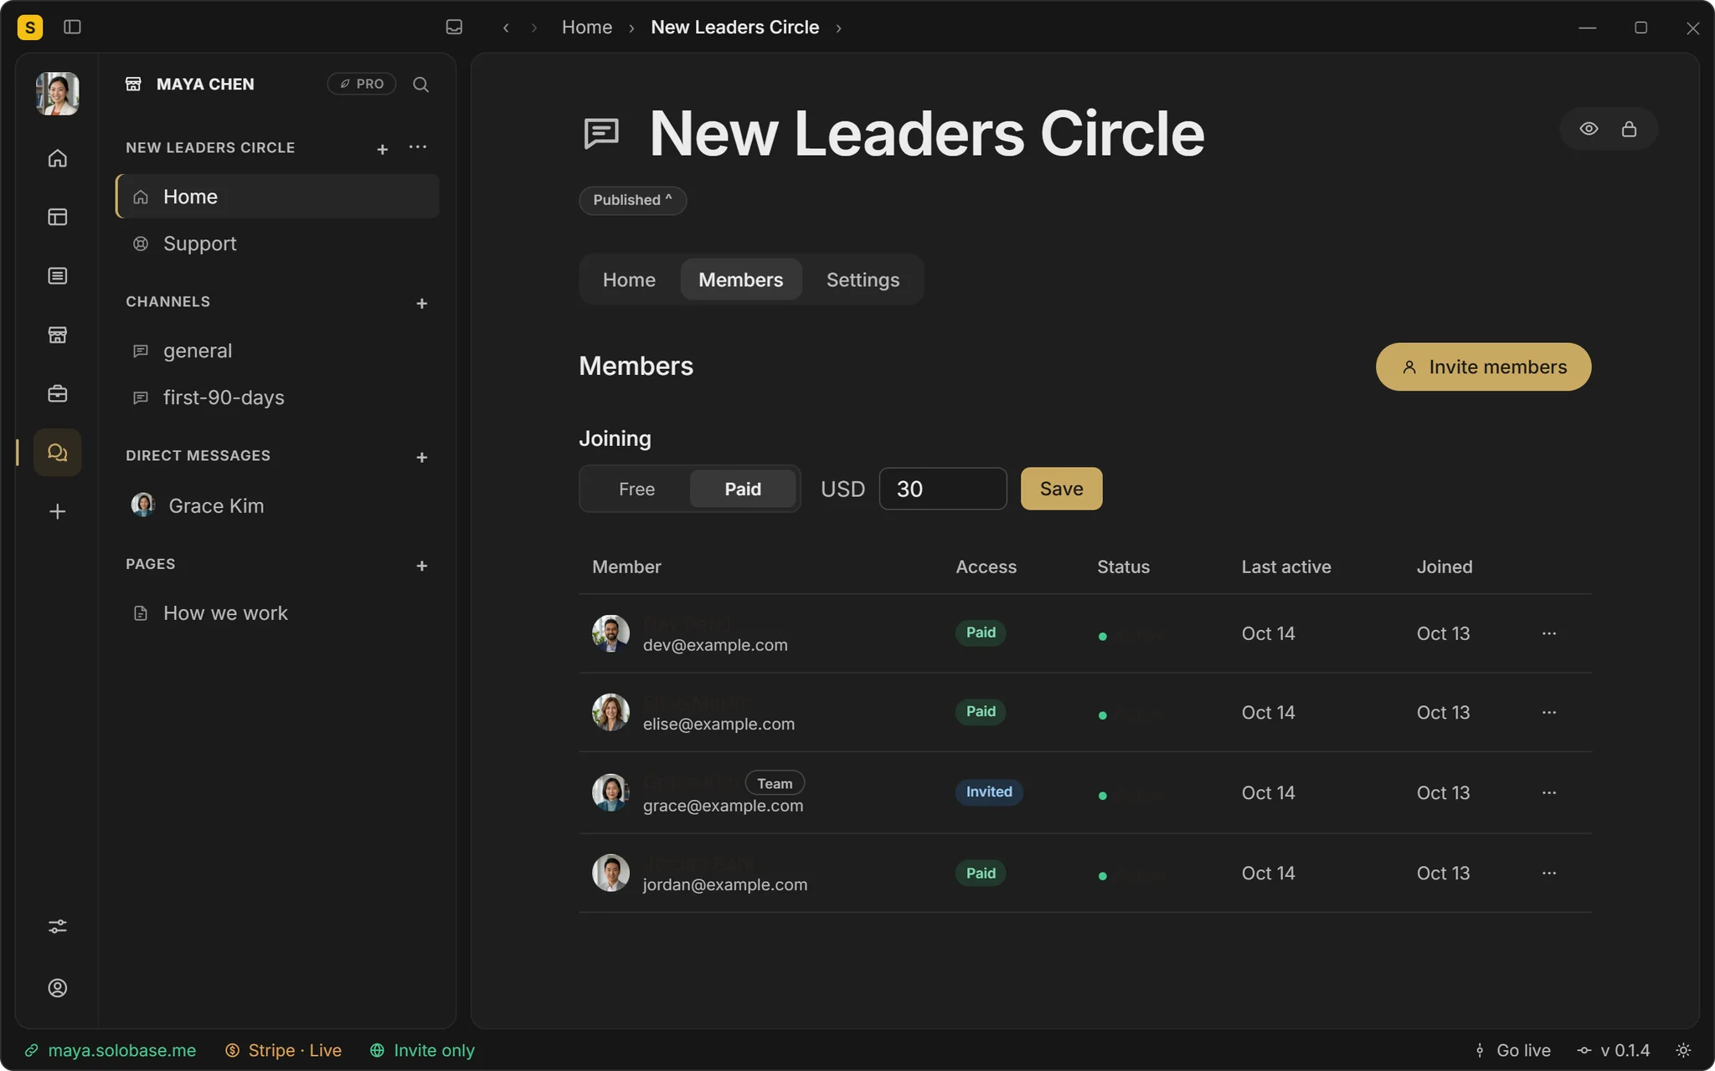Open Support in sidebar

click(277, 243)
